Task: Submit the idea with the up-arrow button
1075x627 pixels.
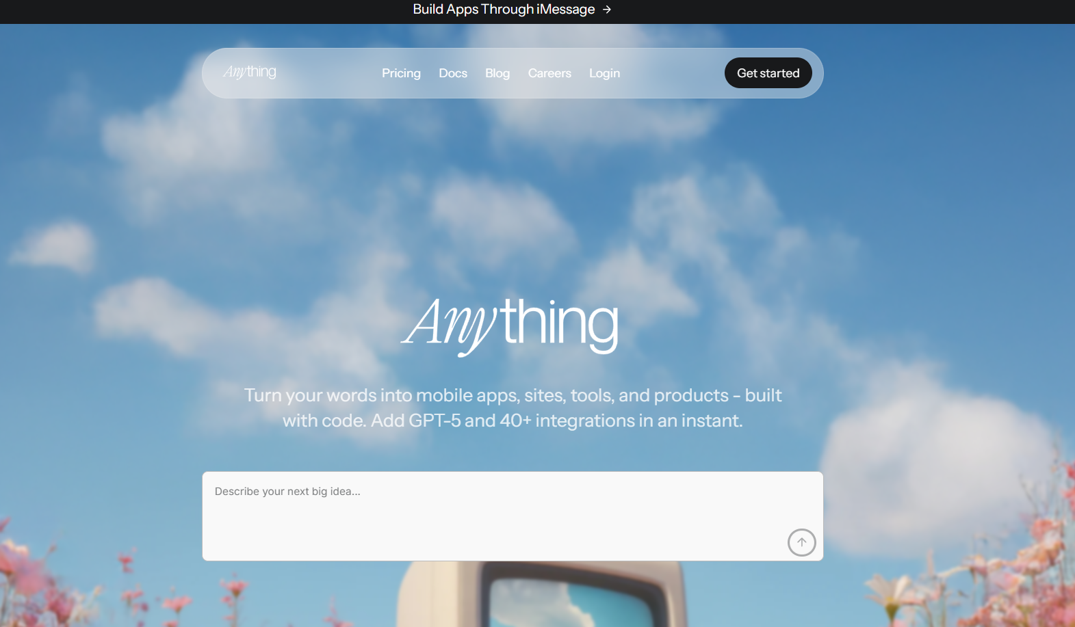Action: click(x=801, y=542)
